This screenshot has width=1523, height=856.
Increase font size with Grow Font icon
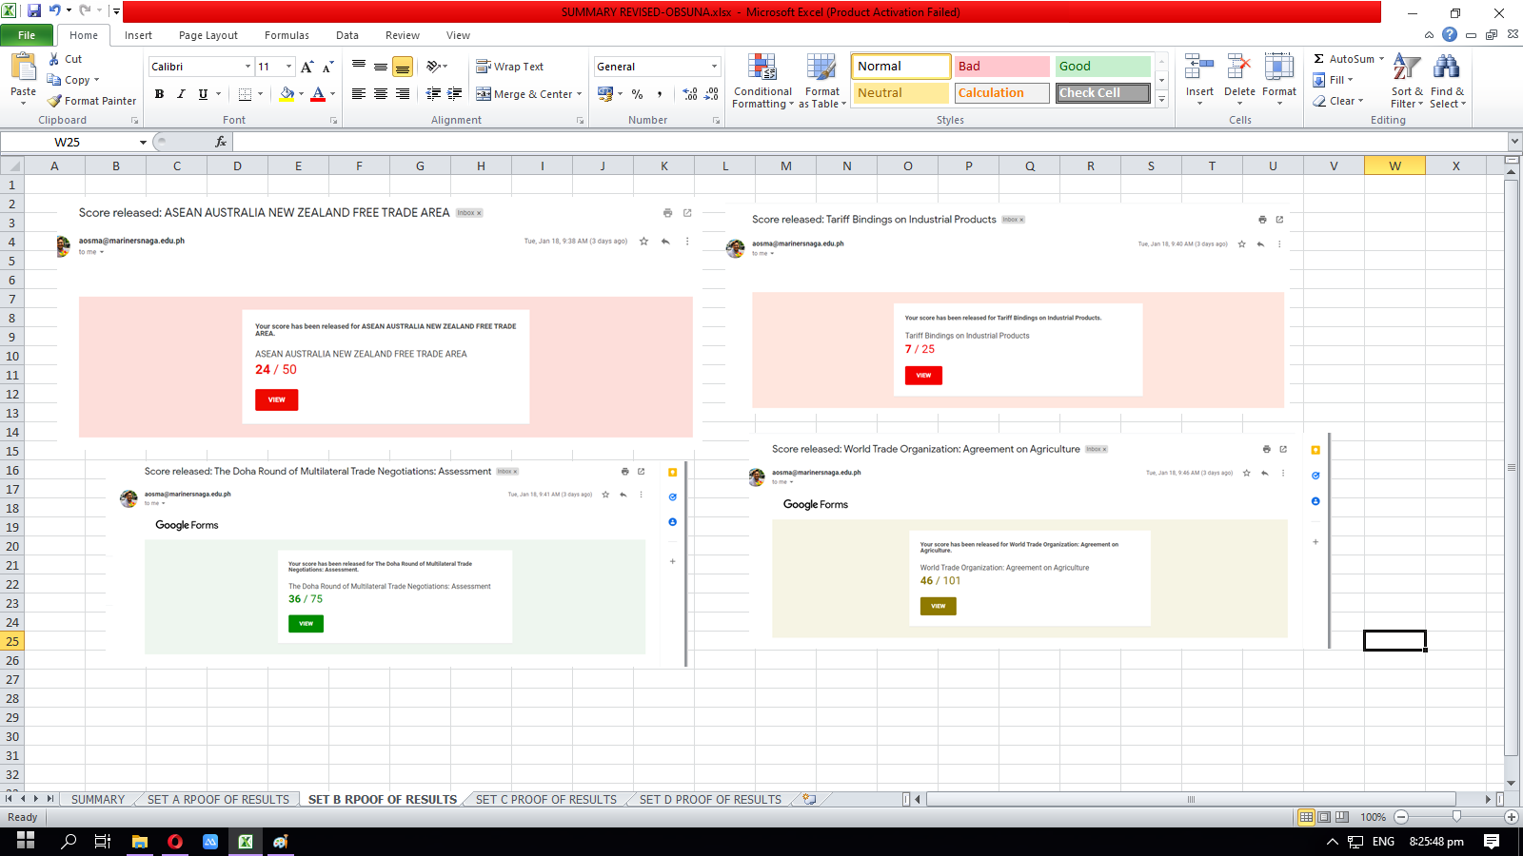(x=307, y=67)
